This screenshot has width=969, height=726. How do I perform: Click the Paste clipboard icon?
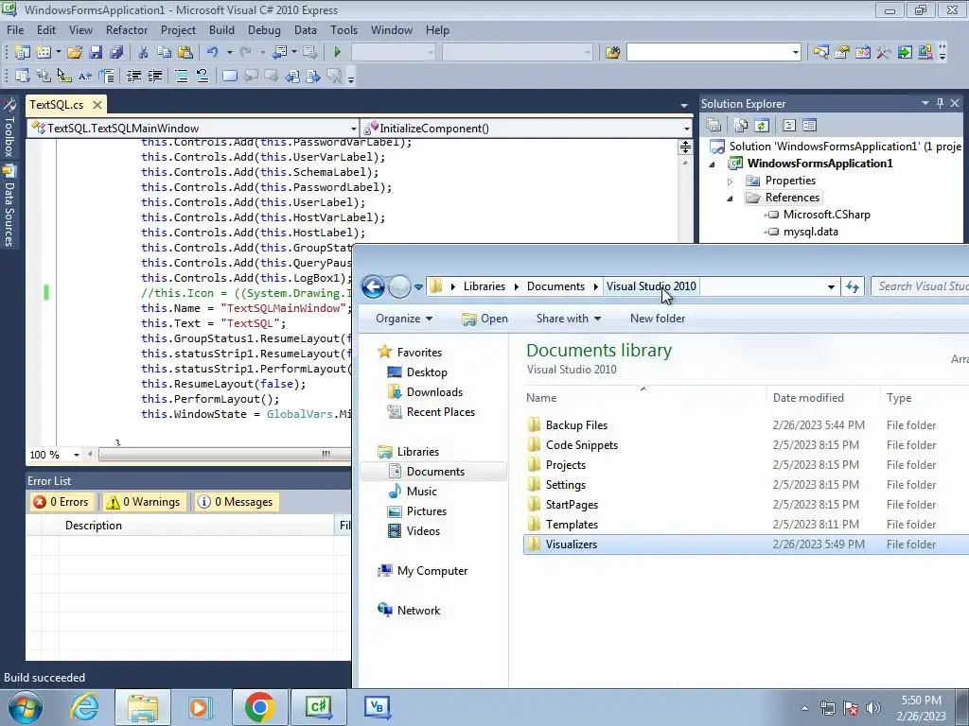pos(185,53)
